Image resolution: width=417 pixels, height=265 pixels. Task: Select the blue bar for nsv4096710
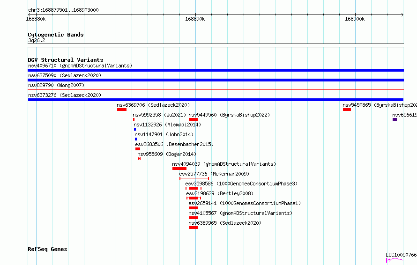[216, 70]
